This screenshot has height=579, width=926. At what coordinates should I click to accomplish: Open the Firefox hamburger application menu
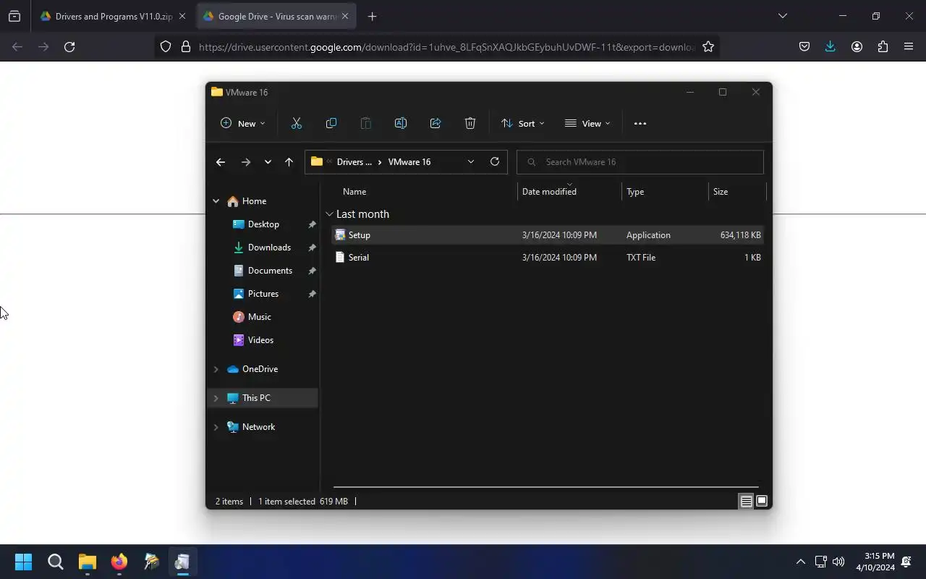pyautogui.click(x=909, y=46)
